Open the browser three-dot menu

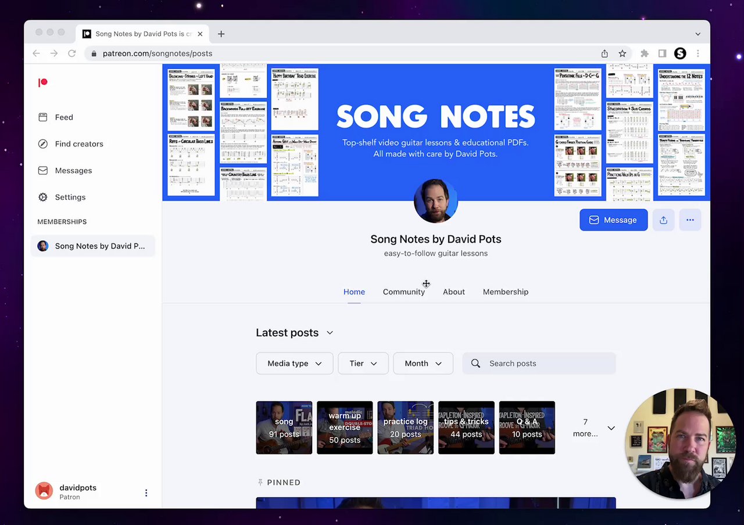[698, 53]
